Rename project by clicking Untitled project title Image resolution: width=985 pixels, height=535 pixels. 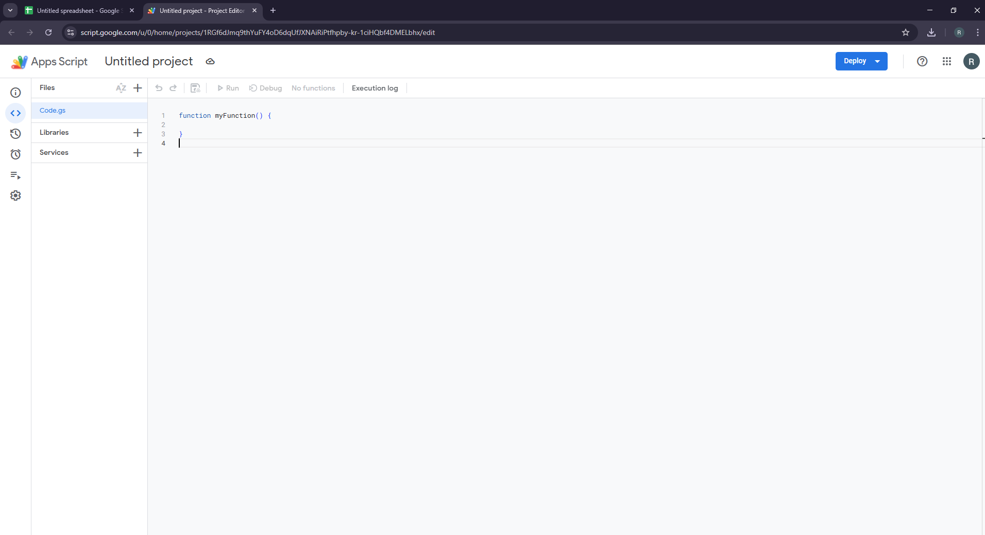coord(149,61)
